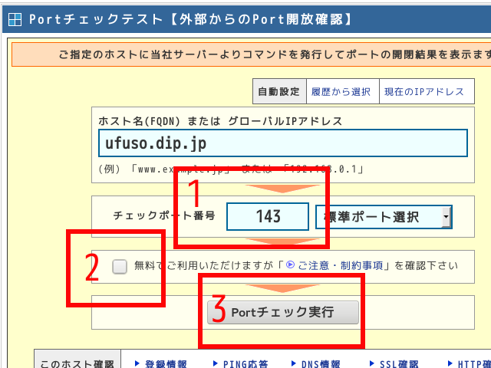This screenshot has width=491, height=368.
Task: Choose the 現在のIPアドレス tab
Action: 423,91
